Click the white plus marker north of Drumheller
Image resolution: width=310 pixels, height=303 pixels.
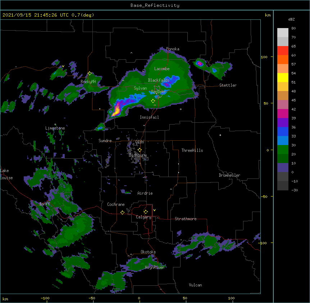(x=220, y=135)
